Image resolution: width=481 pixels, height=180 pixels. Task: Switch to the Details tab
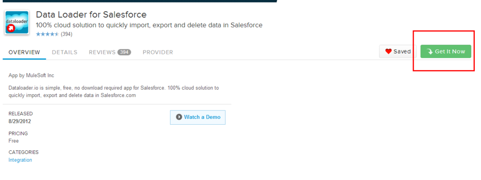pos(64,52)
